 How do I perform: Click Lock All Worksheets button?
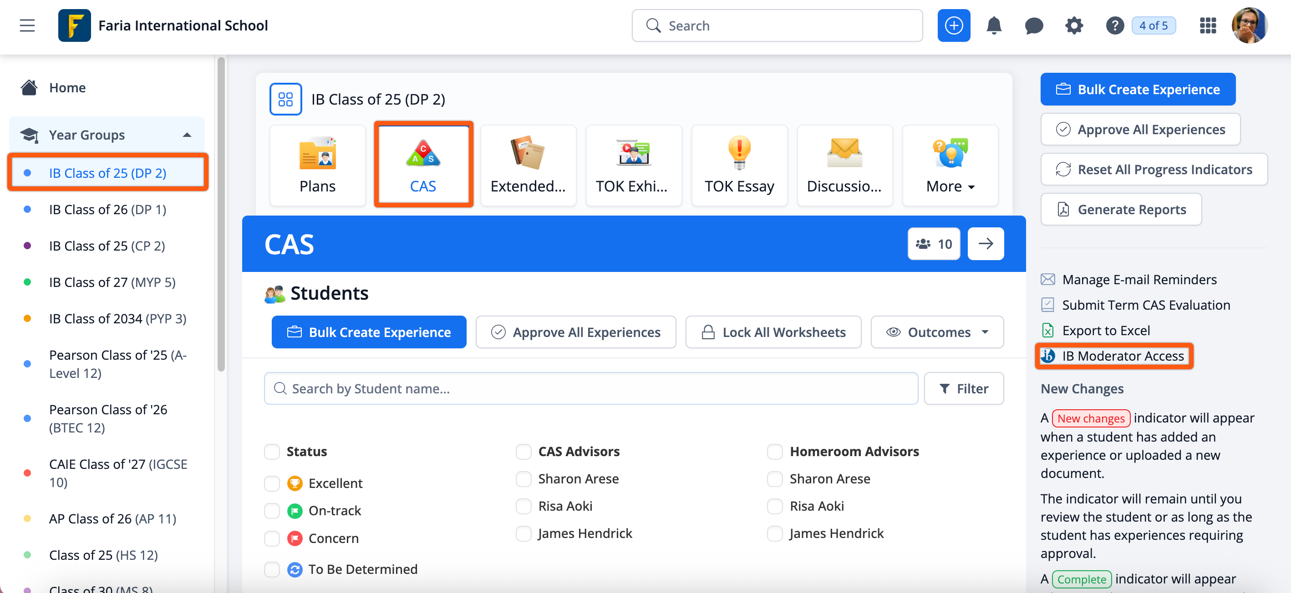[773, 332]
